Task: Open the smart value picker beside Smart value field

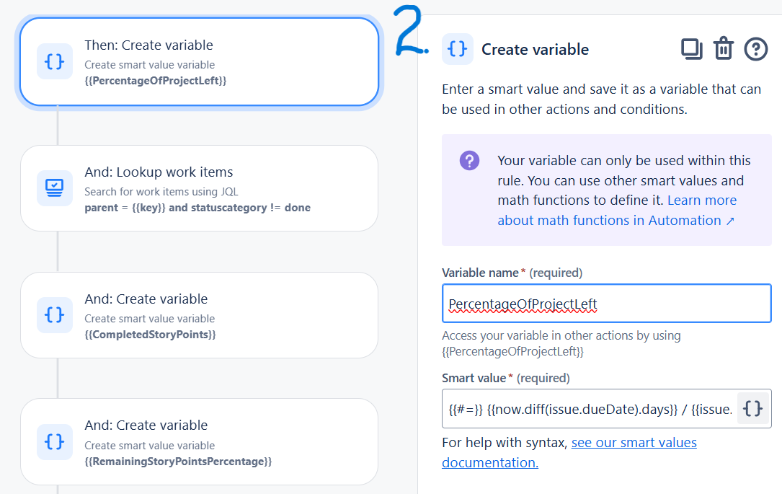Action: [x=752, y=408]
